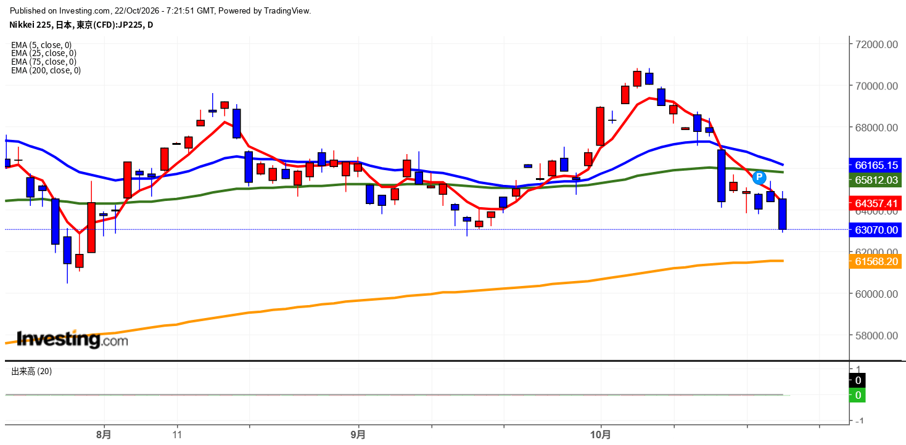Click the 63070.00 current price label

876,230
